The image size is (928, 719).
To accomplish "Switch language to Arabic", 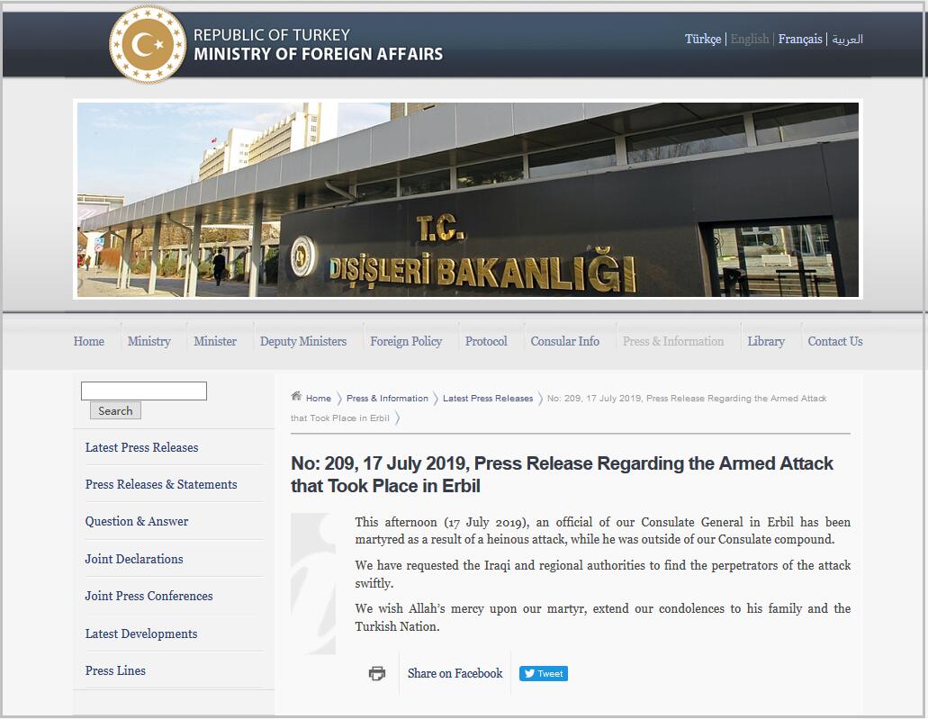I will pyautogui.click(x=848, y=39).
